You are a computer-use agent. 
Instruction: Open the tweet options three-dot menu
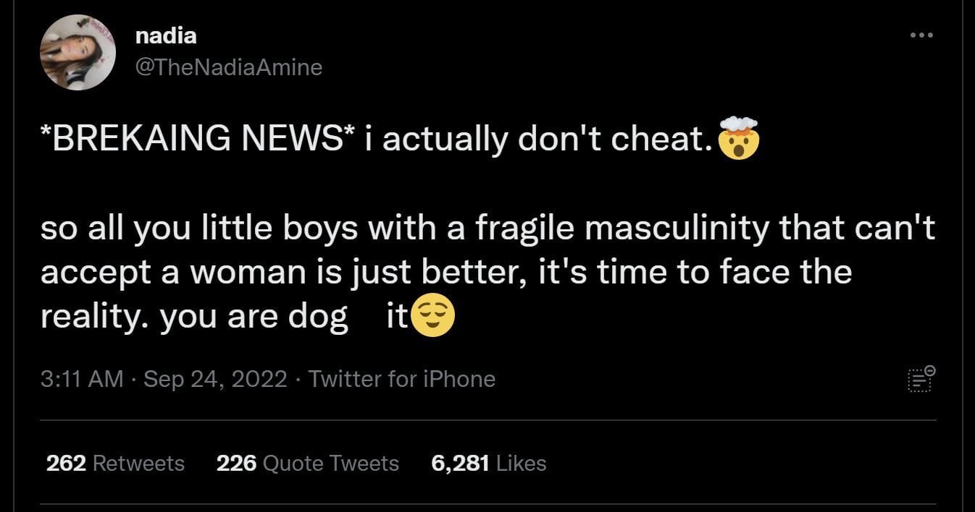pyautogui.click(x=923, y=34)
